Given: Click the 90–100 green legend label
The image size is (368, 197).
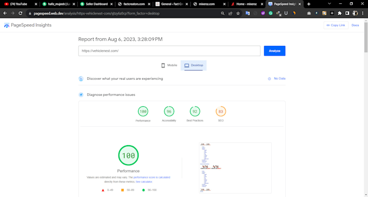Looking at the screenshot, I should [x=152, y=190].
